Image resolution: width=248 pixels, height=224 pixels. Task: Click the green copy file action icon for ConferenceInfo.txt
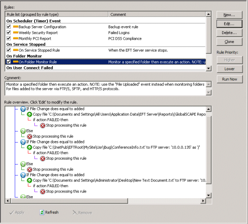click(30, 147)
